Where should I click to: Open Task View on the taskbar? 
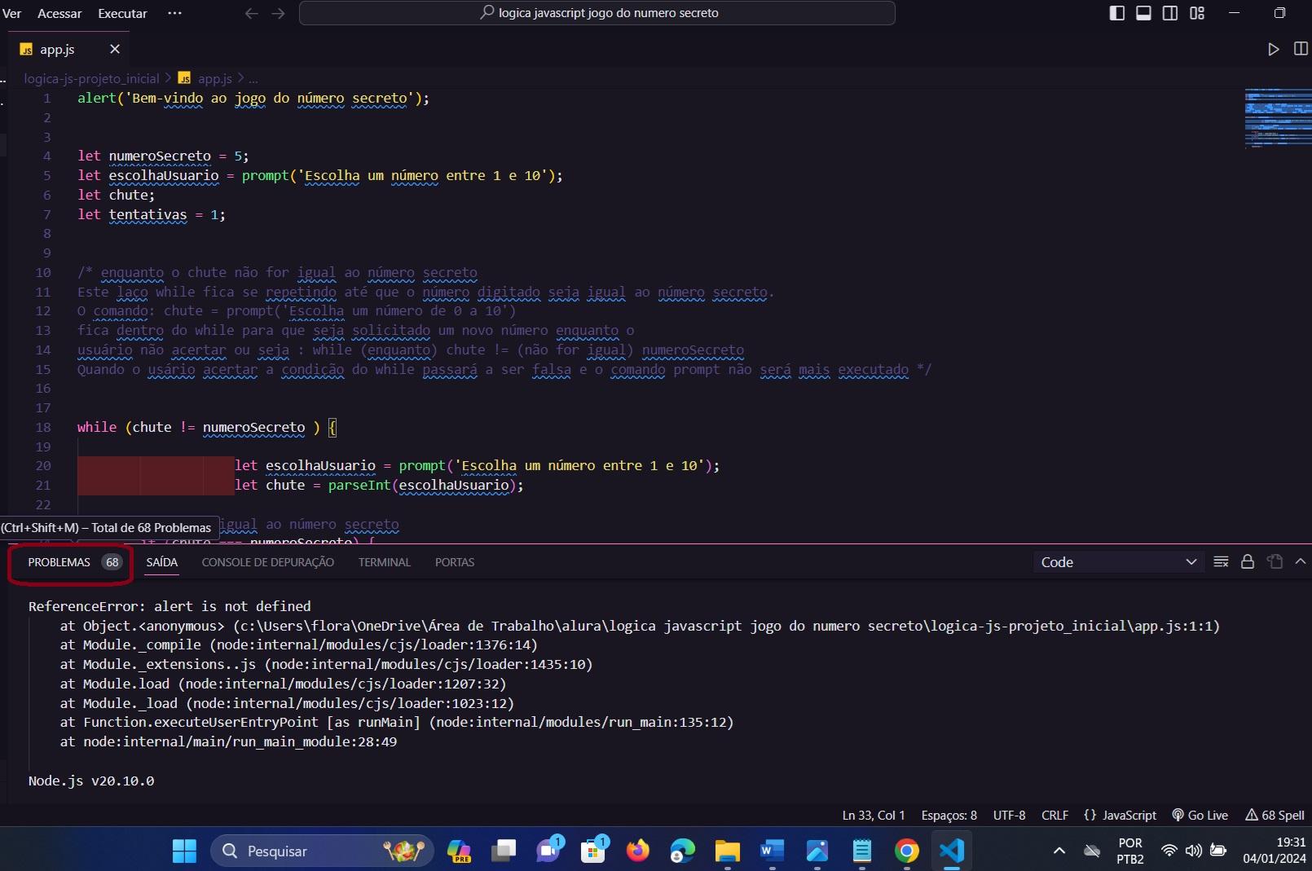pyautogui.click(x=504, y=851)
